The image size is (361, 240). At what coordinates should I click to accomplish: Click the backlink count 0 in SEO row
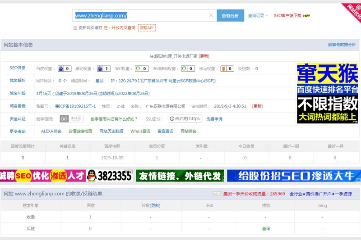pos(256,69)
